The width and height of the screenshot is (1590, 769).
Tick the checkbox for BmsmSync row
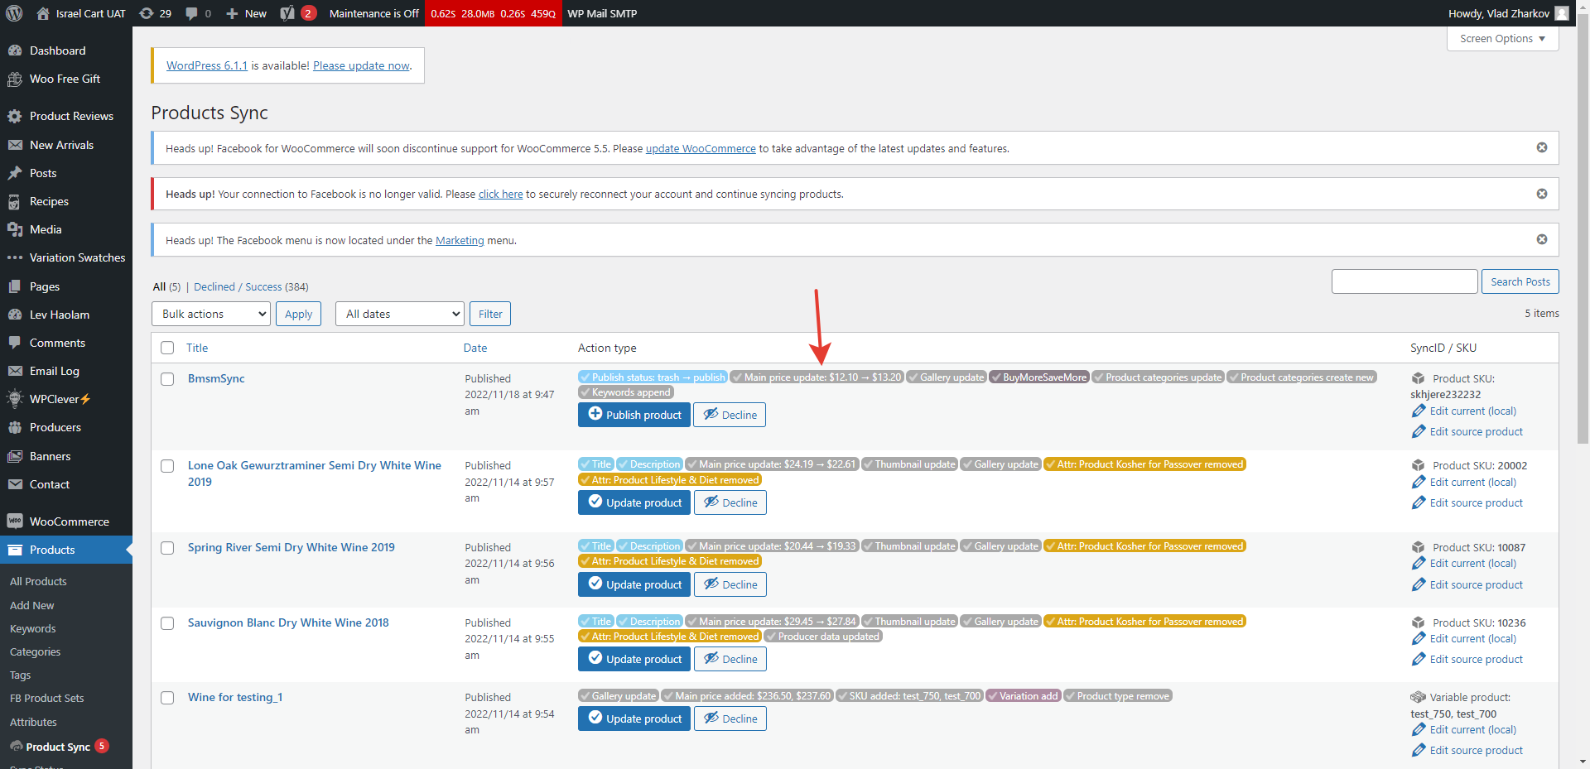tap(167, 379)
